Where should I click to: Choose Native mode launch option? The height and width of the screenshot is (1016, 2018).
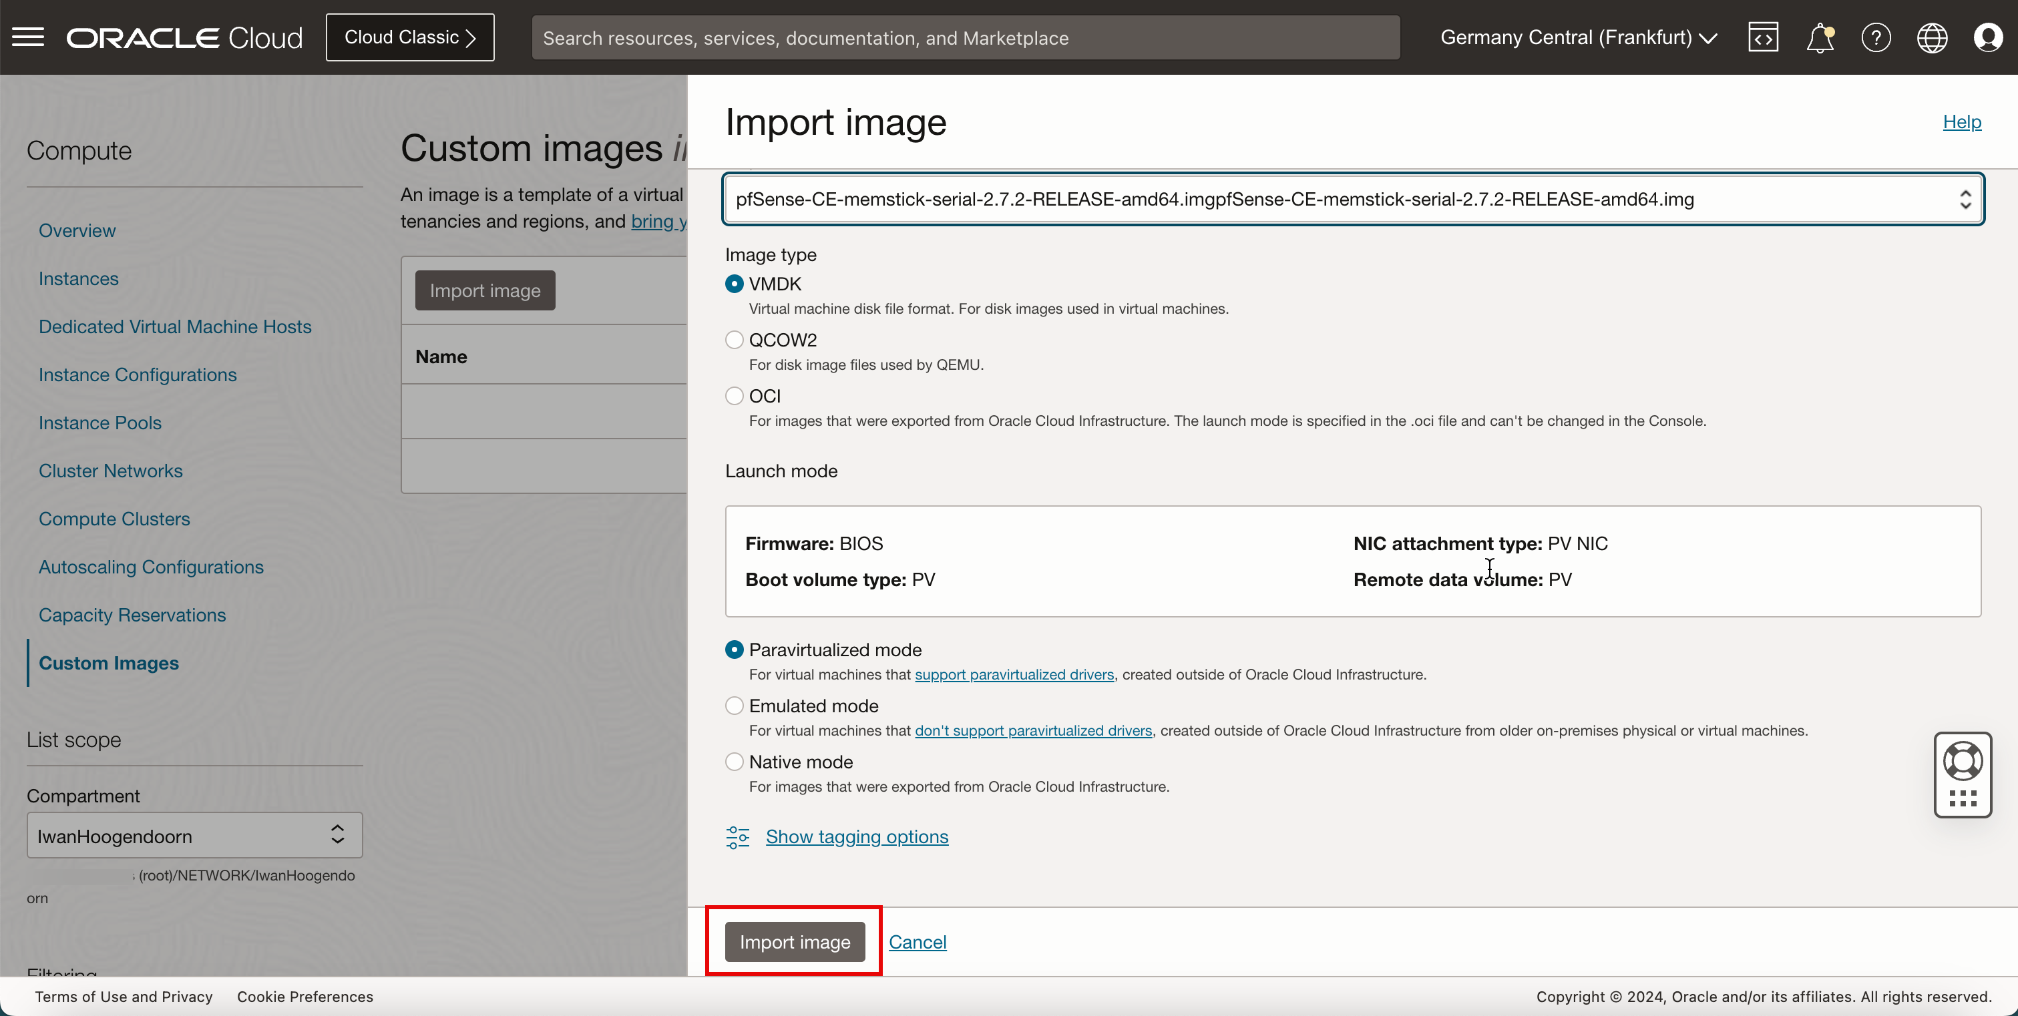pyautogui.click(x=734, y=762)
